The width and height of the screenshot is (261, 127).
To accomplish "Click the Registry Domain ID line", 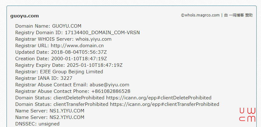I will pyautogui.click(x=77, y=33).
